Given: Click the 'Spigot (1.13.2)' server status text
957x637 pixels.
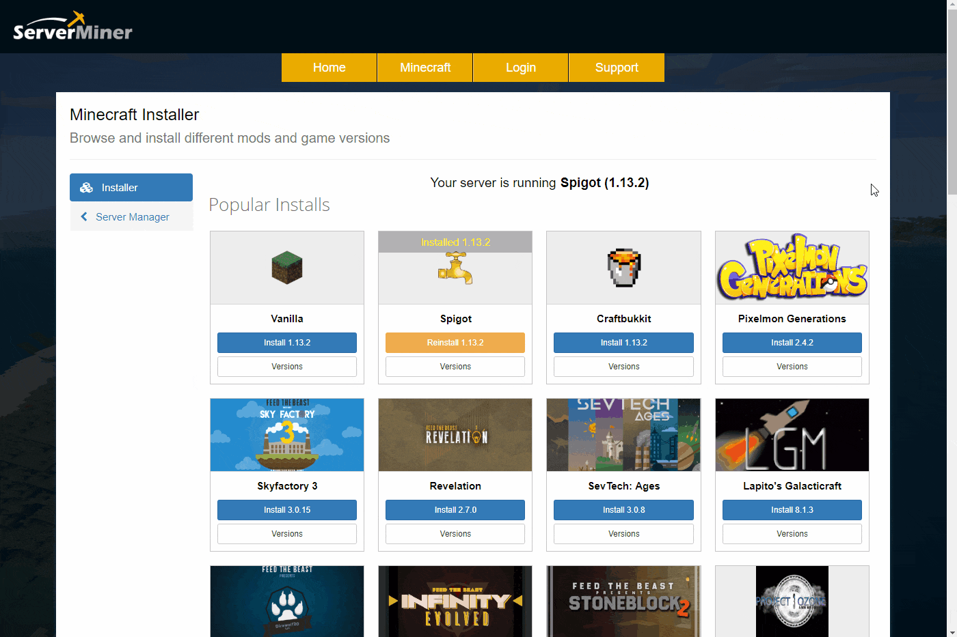Looking at the screenshot, I should click(x=605, y=183).
